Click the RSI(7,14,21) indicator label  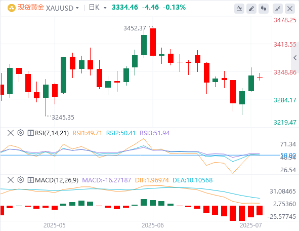point(52,133)
